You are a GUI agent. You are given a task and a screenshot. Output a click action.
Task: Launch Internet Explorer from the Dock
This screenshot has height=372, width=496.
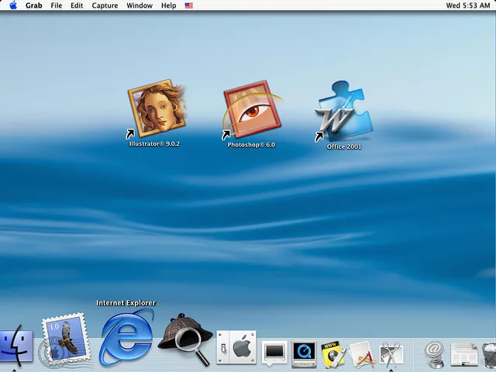[x=126, y=336]
